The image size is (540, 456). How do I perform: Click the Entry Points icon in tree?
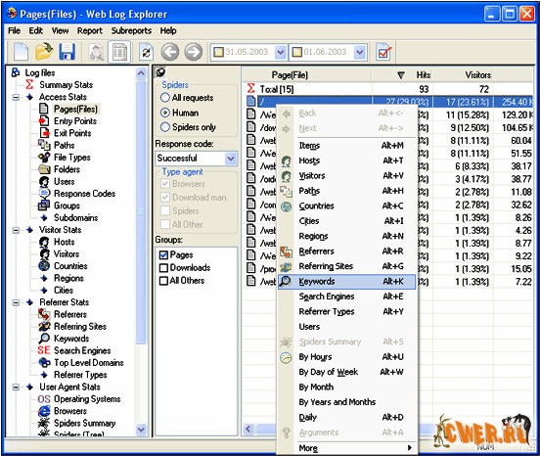44,121
